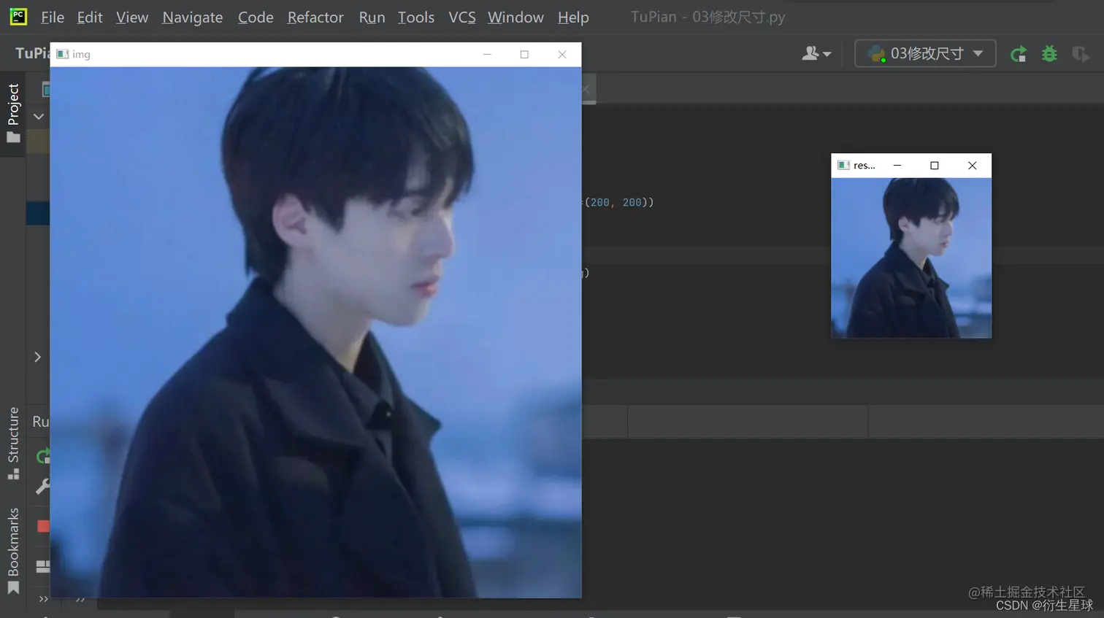Screen dimensions: 1104x618
Task: Open the Refactor menu
Action: coord(315,17)
